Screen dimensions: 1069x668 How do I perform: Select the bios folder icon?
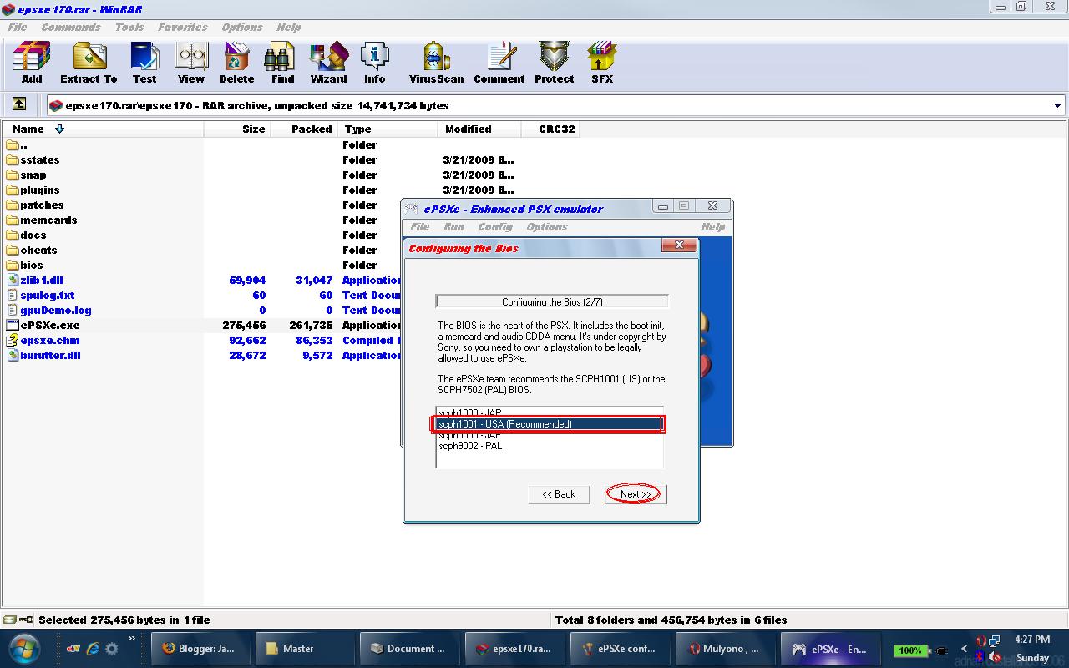(13, 265)
